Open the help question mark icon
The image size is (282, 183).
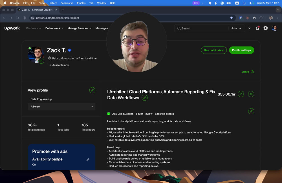(x=249, y=28)
